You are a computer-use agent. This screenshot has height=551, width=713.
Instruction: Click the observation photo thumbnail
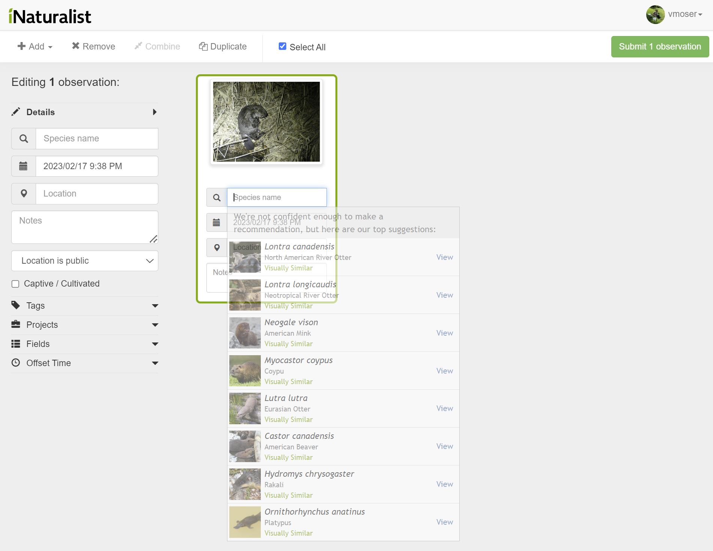[266, 122]
